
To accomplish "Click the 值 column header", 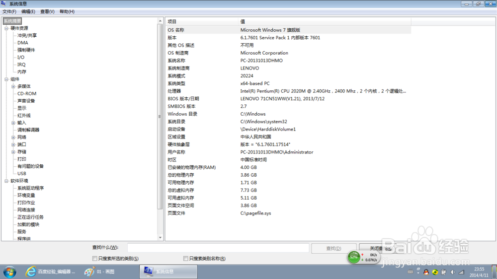I will coord(325,21).
